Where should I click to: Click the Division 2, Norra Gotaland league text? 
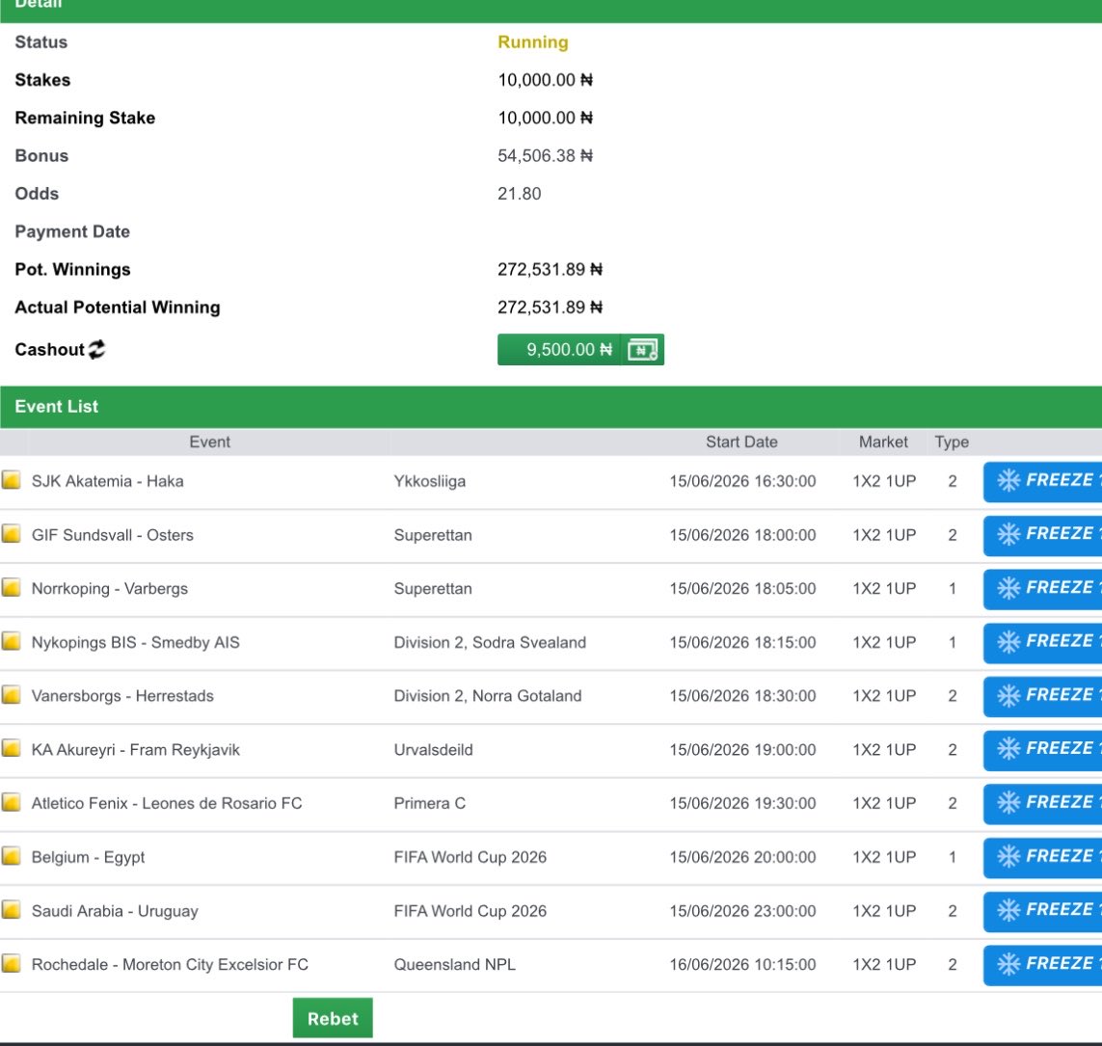(x=488, y=696)
